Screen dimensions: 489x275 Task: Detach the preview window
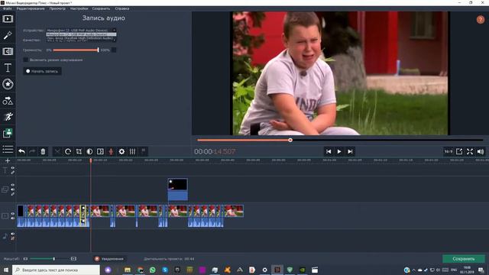459,151
